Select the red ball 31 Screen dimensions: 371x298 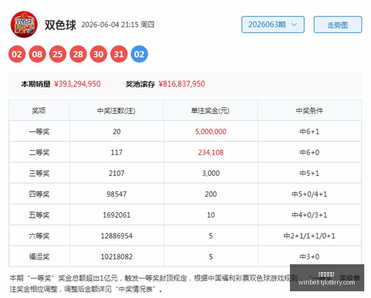coord(119,55)
